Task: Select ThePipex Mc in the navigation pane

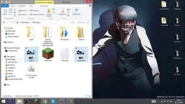Action: point(13,51)
